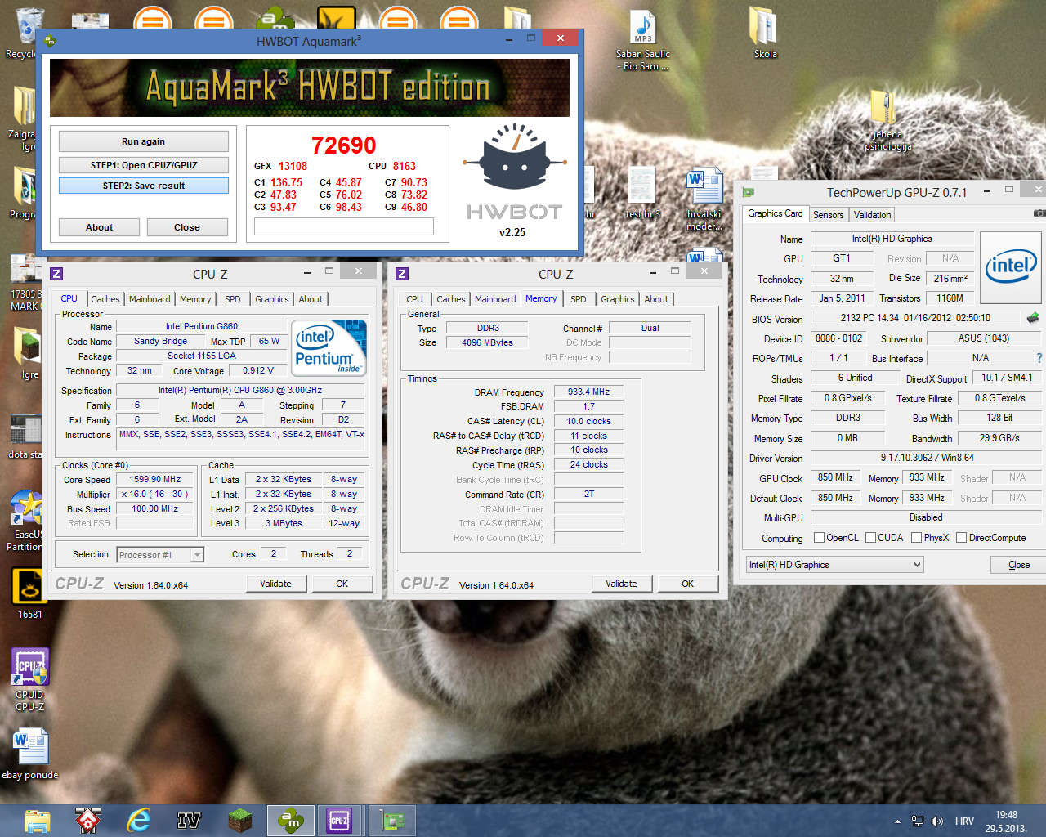This screenshot has height=837, width=1046.
Task: Open the Processor #1 selection dropdown
Action: pos(160,555)
